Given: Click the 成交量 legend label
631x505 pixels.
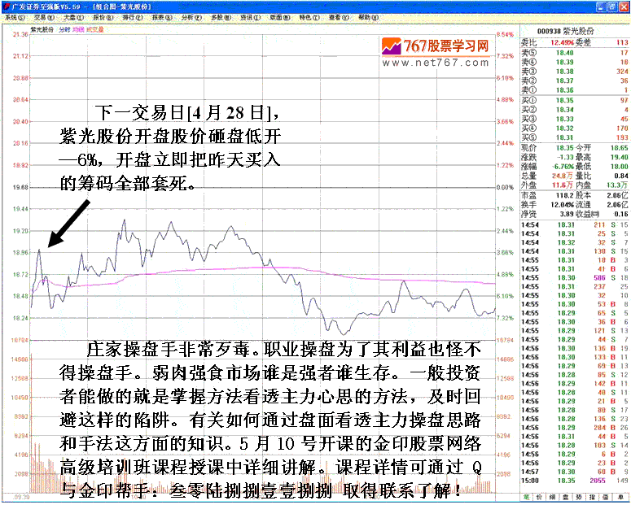Looking at the screenshot, I should pyautogui.click(x=94, y=28).
